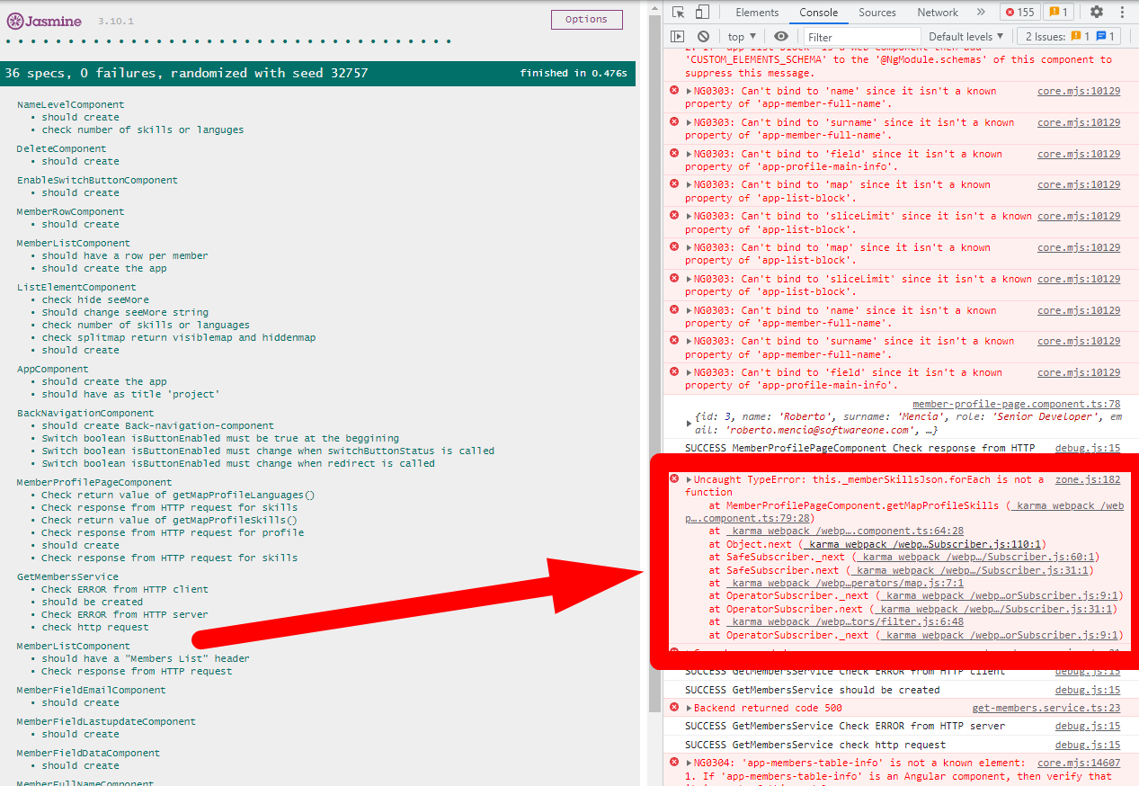Switch to the Network tab
Viewport: 1139px width, 786px height.
point(938,13)
